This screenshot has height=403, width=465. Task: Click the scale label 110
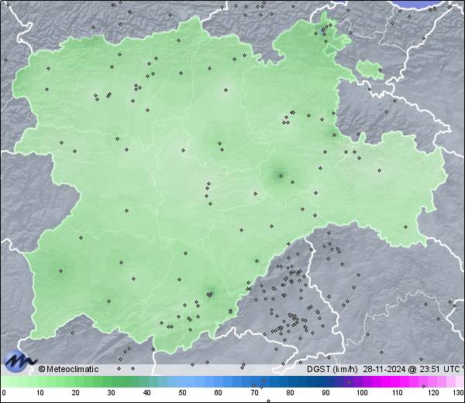click(398, 393)
